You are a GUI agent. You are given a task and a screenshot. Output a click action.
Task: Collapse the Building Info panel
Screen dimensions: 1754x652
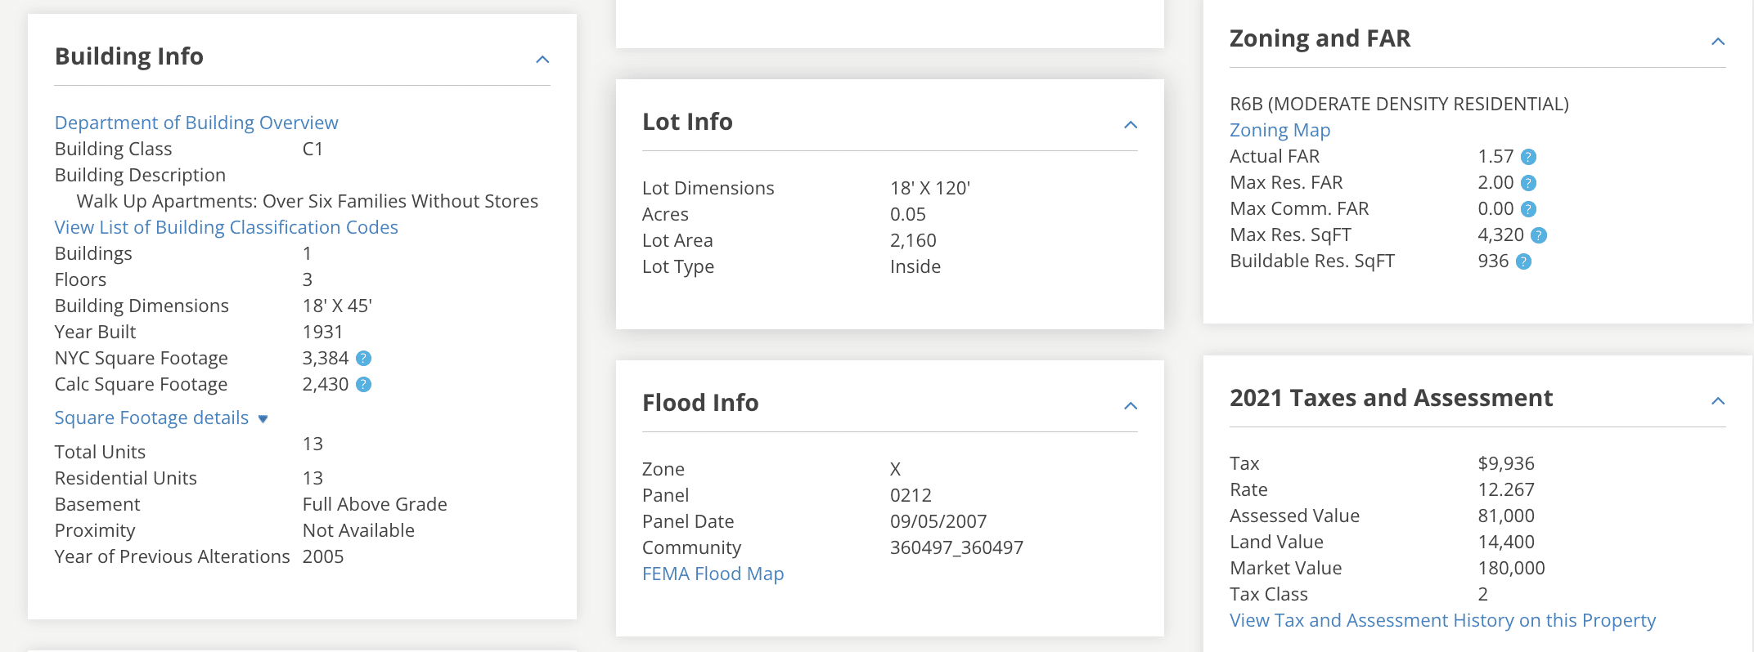click(x=542, y=60)
